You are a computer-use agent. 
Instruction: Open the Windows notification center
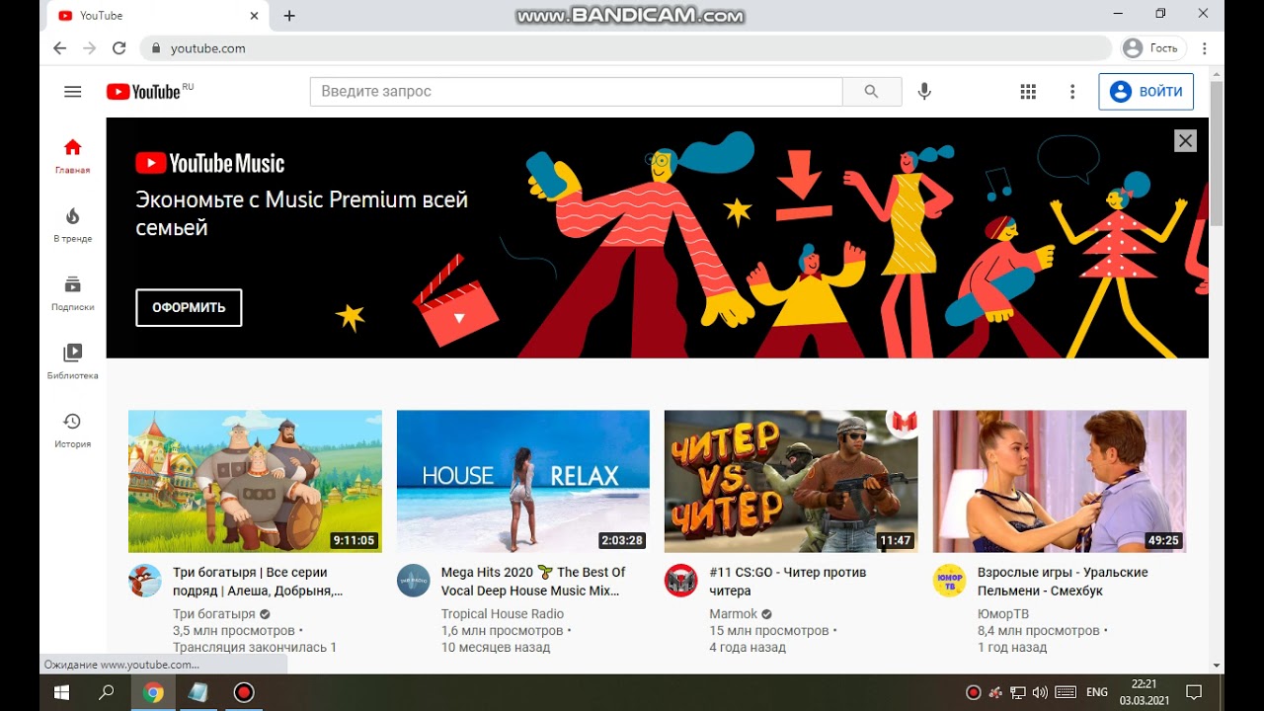[x=1194, y=692]
